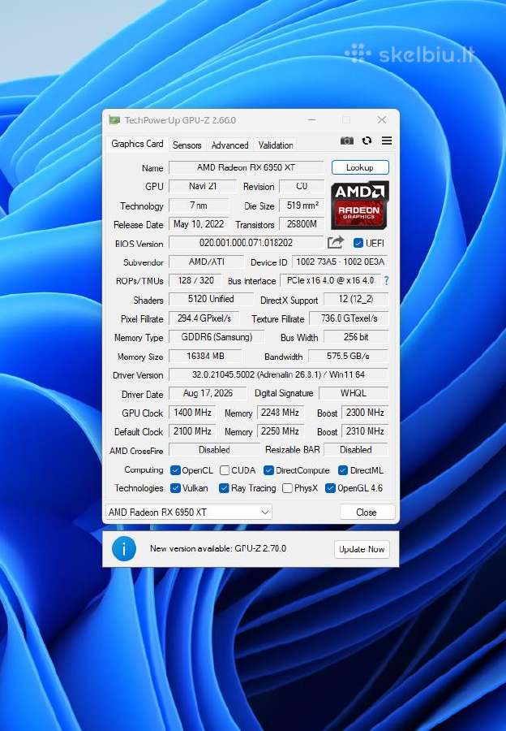Switch to the Advanced tab
Image resolution: width=506 pixels, height=731 pixels.
click(x=230, y=145)
